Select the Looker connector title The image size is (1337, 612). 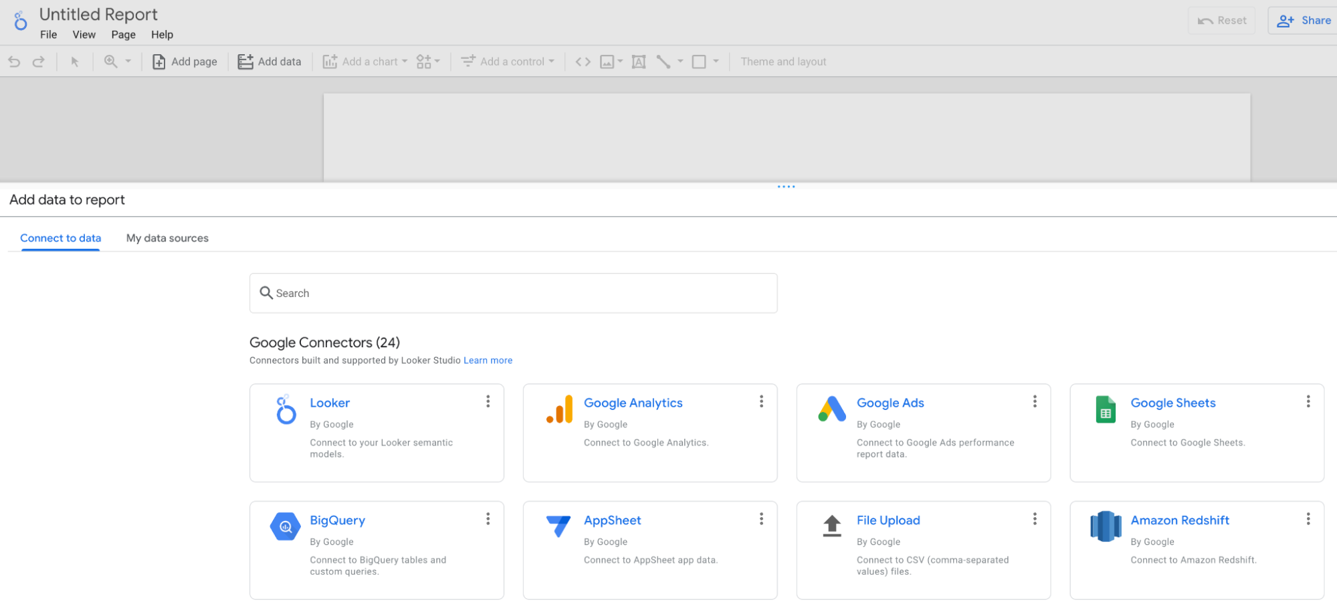(330, 403)
